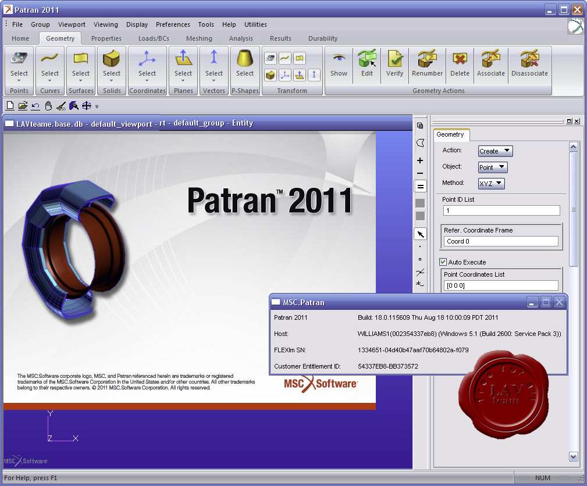This screenshot has width=587, height=486.
Task: Click the Select Points ribbon icon
Action: (19, 58)
